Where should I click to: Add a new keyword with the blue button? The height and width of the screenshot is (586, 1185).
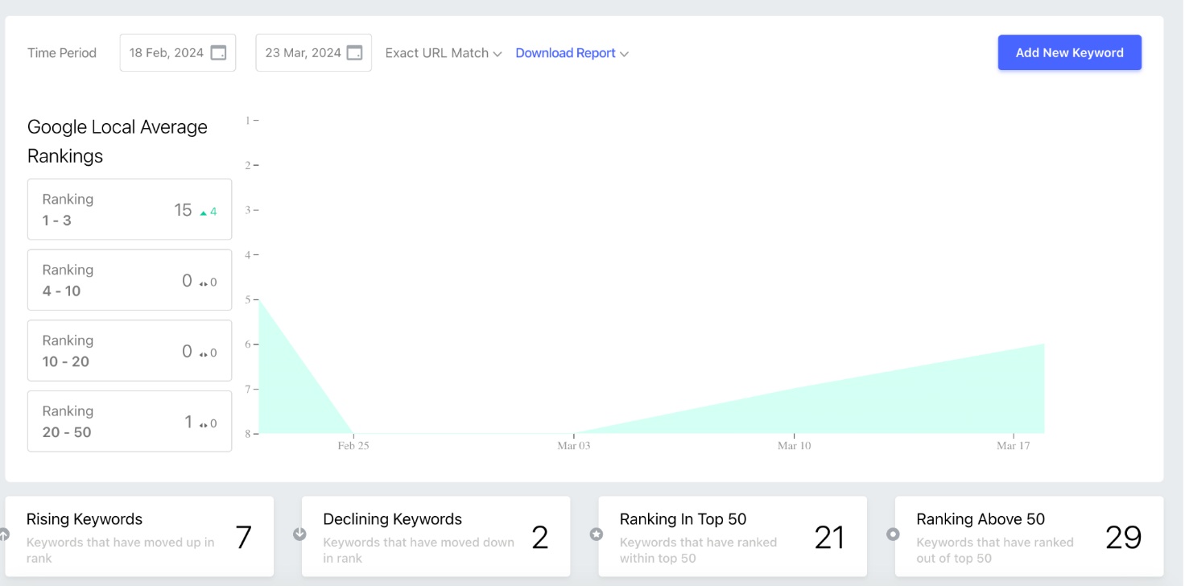(x=1069, y=52)
